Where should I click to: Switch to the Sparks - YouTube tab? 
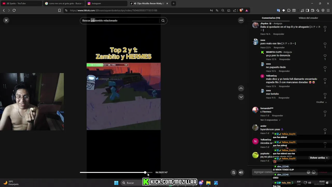21,3
